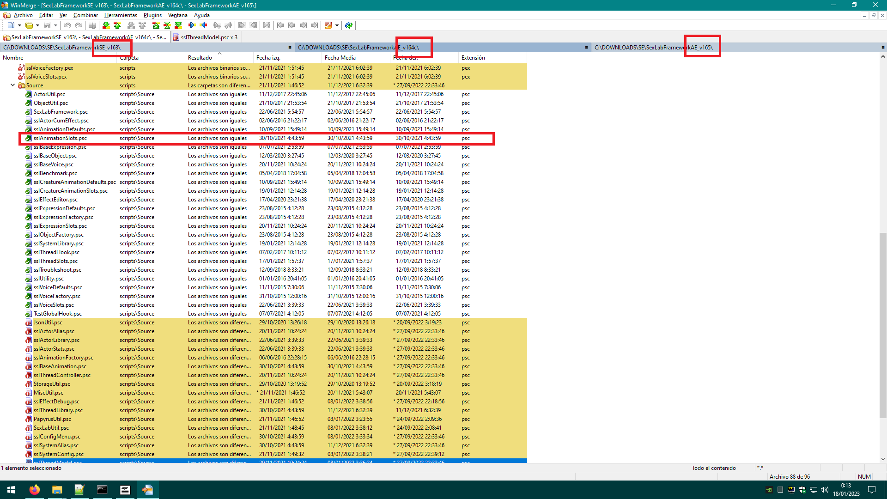Click the grayed All Left icon
The image size is (887, 499).
pyautogui.click(x=253, y=25)
